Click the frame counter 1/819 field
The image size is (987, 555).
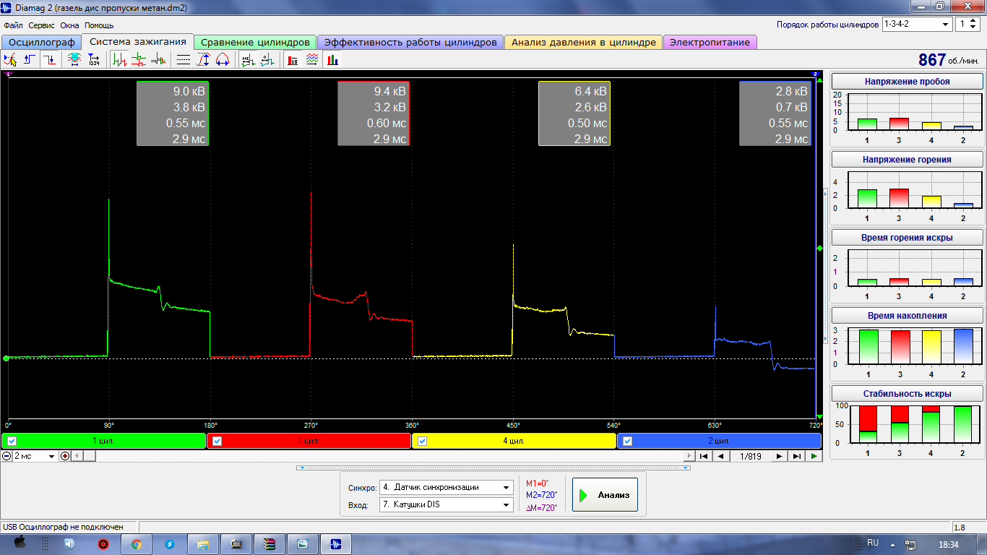pyautogui.click(x=750, y=456)
